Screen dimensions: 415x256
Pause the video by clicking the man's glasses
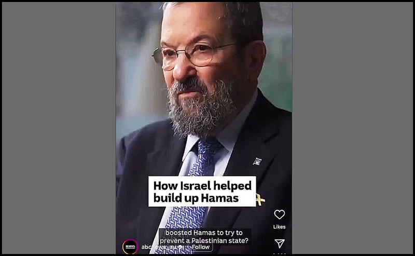point(195,55)
